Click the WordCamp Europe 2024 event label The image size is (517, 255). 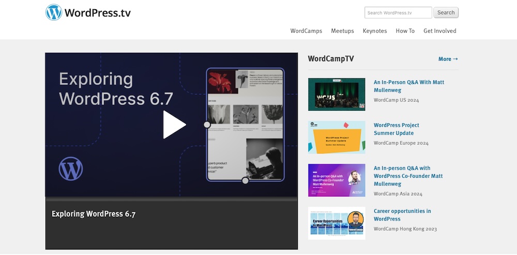click(401, 143)
